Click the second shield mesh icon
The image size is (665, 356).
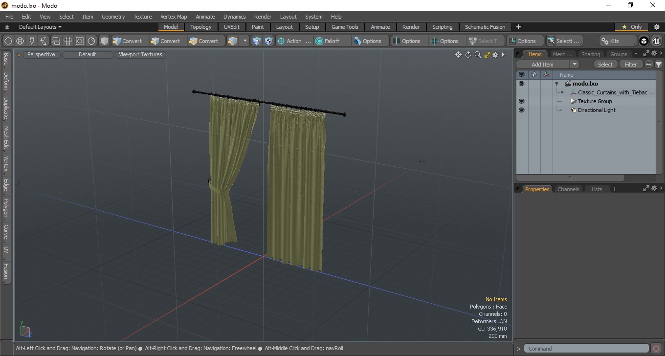coord(268,41)
